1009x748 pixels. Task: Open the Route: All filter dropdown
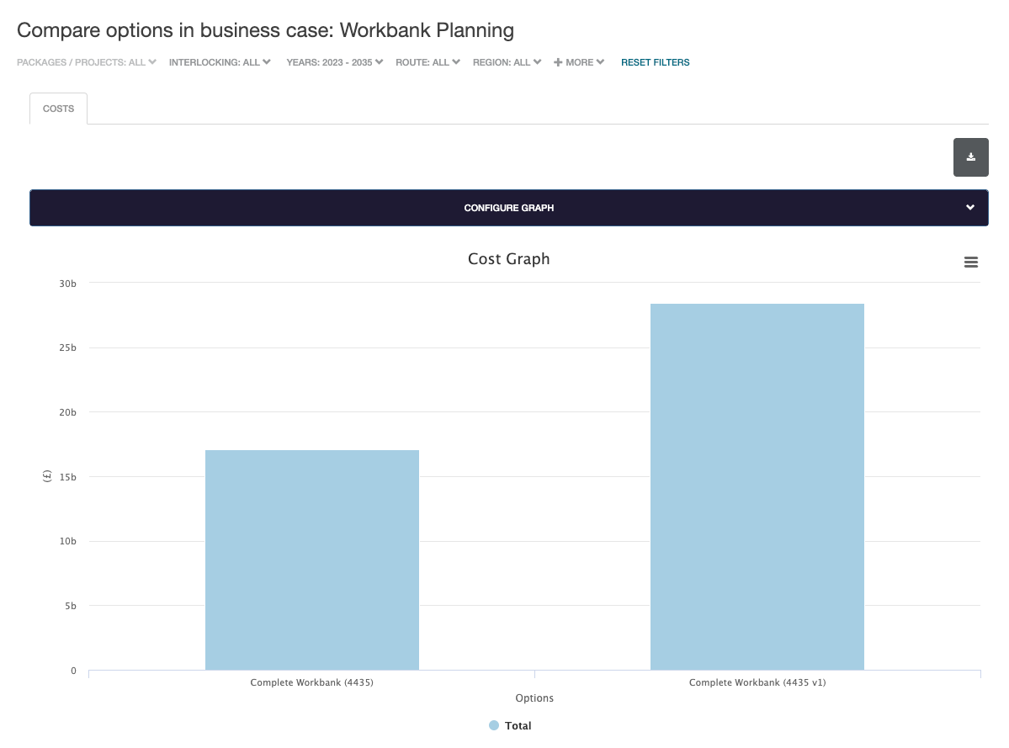click(x=427, y=62)
